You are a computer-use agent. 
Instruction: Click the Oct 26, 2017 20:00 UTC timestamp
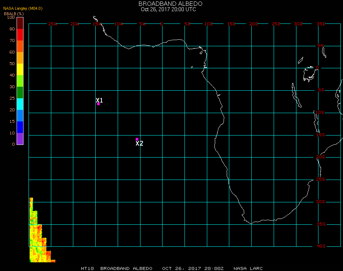pyautogui.click(x=169, y=9)
